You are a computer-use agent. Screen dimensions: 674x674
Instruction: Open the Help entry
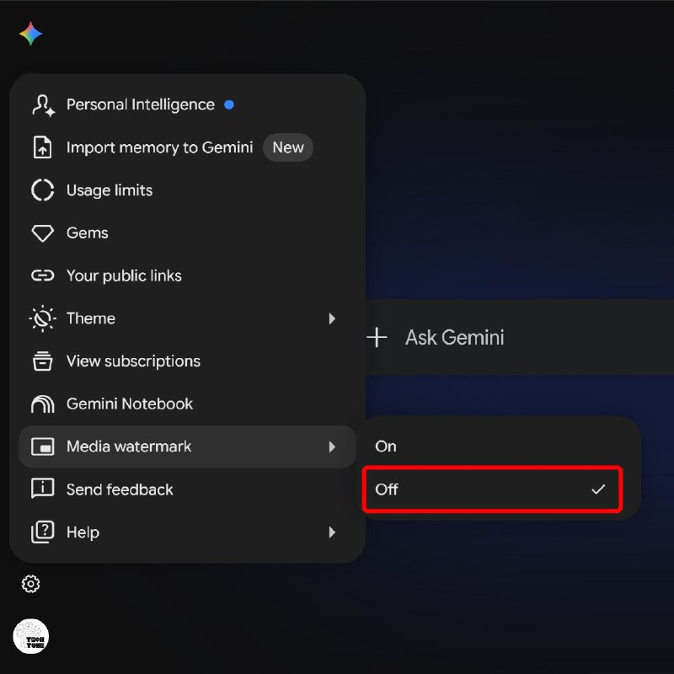point(187,532)
